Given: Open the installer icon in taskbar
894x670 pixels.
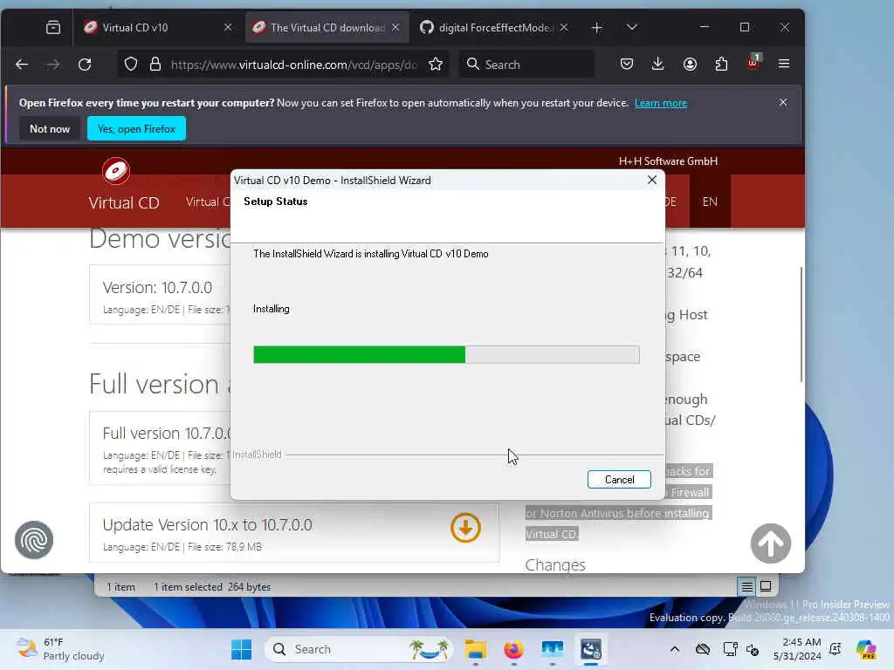Looking at the screenshot, I should (x=591, y=649).
